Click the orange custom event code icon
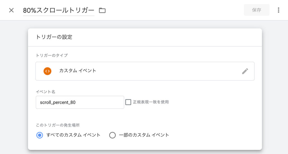The width and height of the screenshot is (288, 154). coord(47,71)
